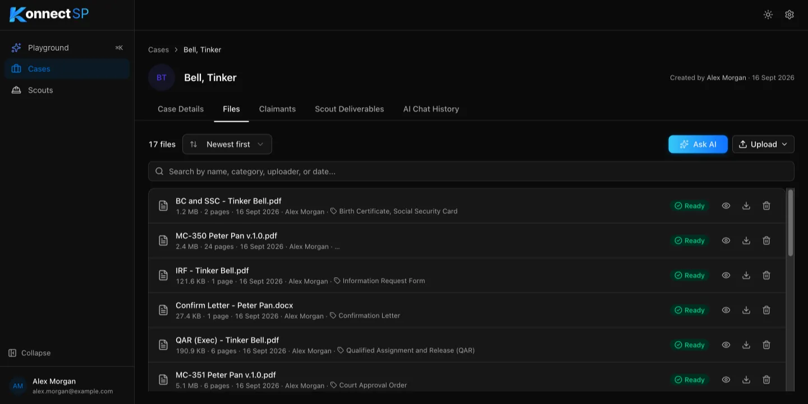Click the Ask AI button
The image size is (808, 404).
point(698,144)
